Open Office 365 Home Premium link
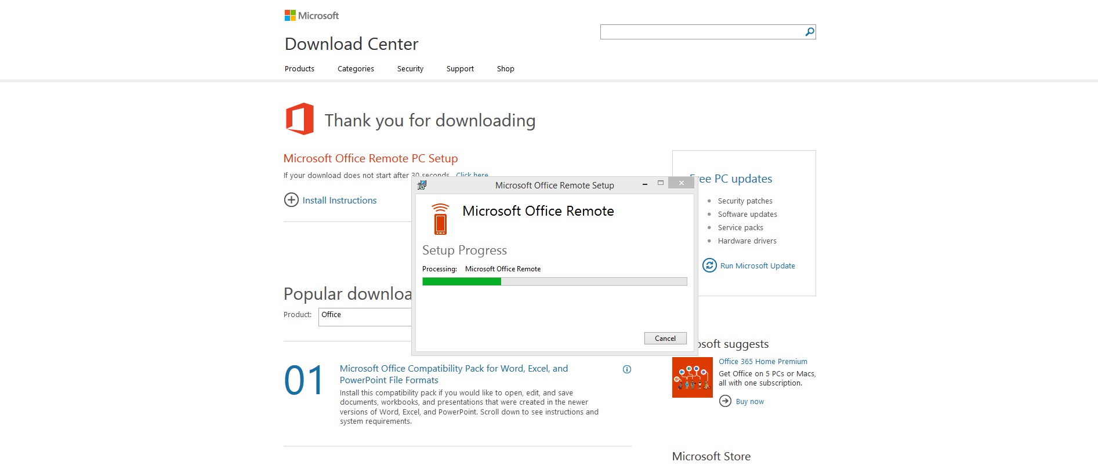This screenshot has height=469, width=1098. click(763, 361)
